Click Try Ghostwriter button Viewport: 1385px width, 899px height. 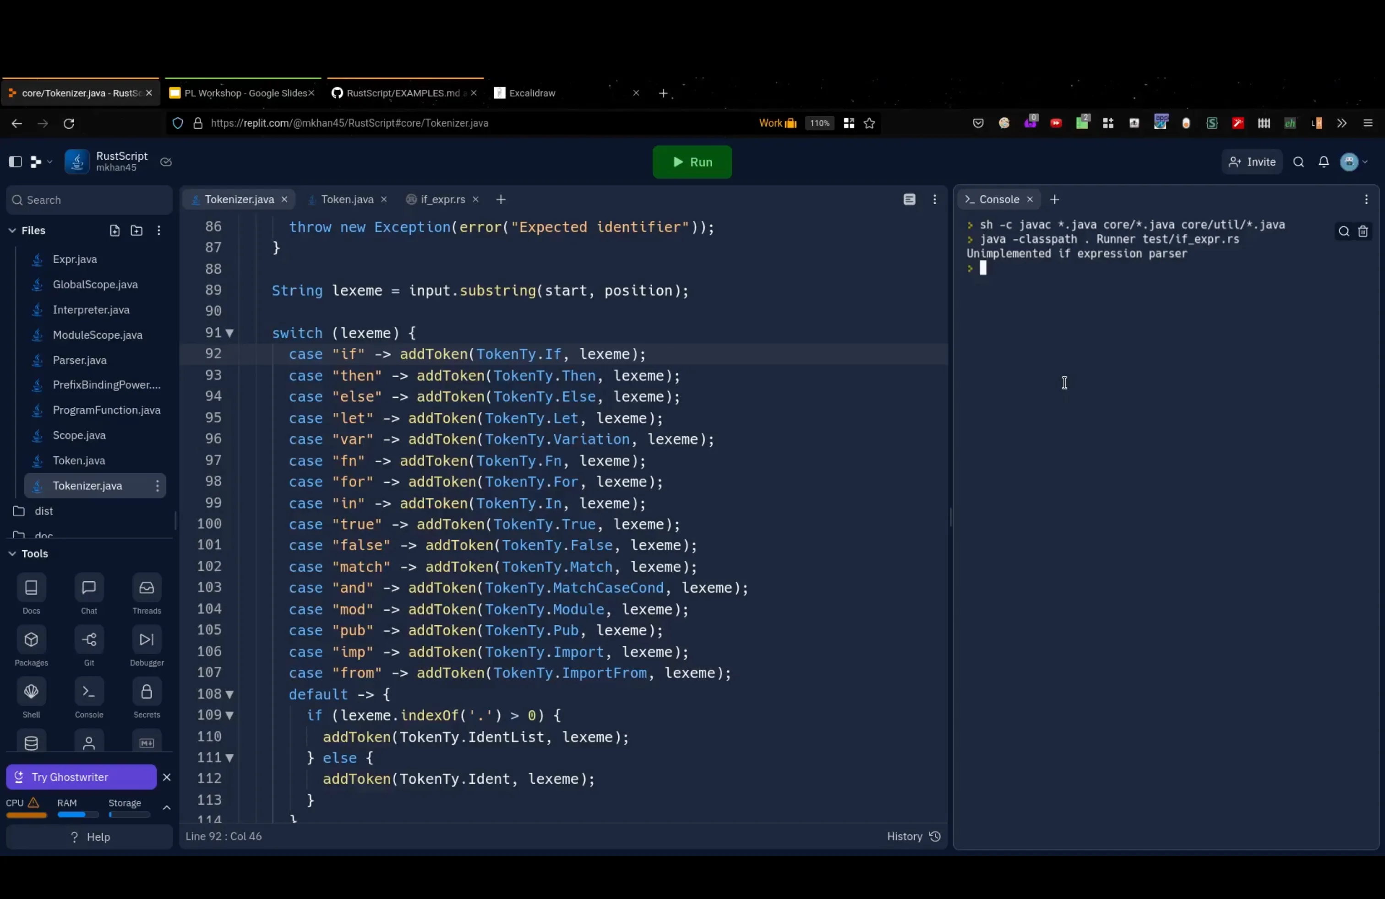pyautogui.click(x=81, y=777)
